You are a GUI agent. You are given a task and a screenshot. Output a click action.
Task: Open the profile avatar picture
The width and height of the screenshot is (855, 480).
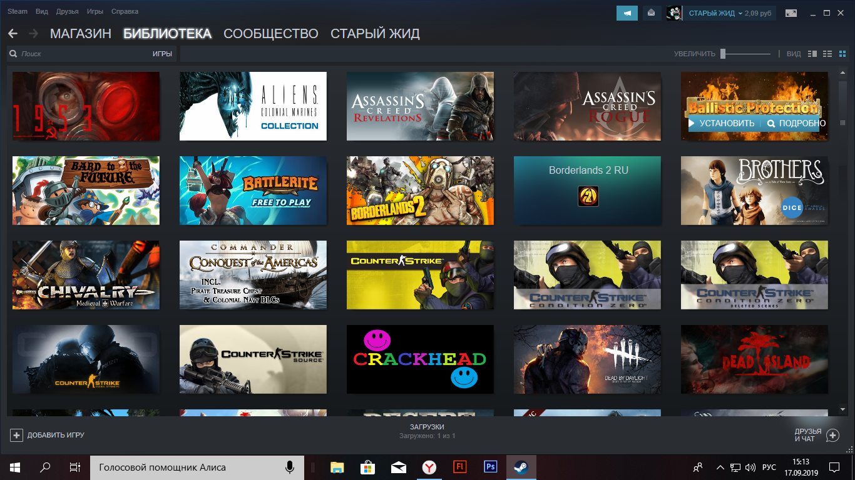pos(674,12)
